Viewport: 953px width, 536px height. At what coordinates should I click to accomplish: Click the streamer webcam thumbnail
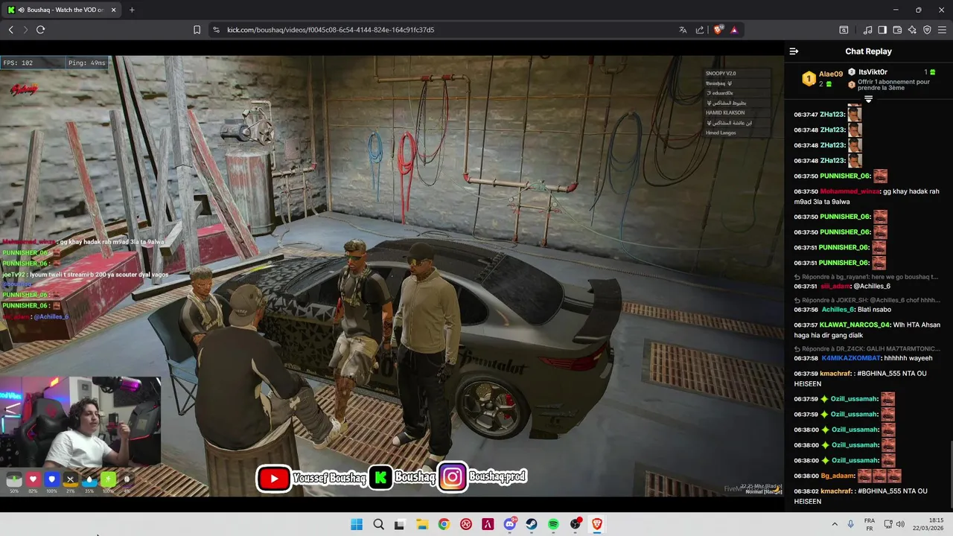pyautogui.click(x=80, y=421)
